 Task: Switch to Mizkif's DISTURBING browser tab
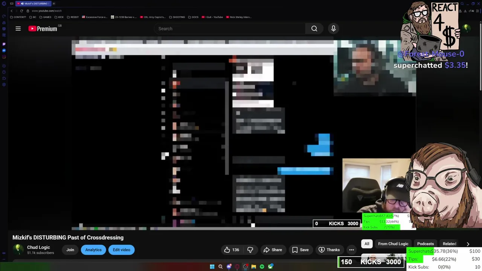[34, 3]
